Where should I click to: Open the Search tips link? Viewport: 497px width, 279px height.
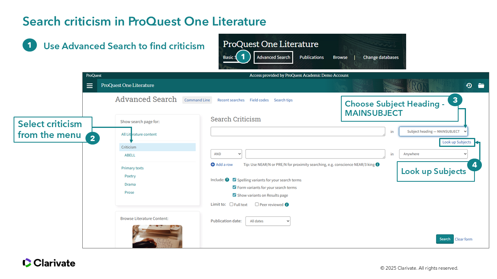pyautogui.click(x=283, y=100)
